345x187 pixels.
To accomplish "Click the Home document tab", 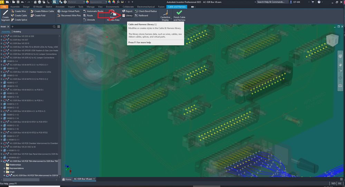I will pos(67,179).
